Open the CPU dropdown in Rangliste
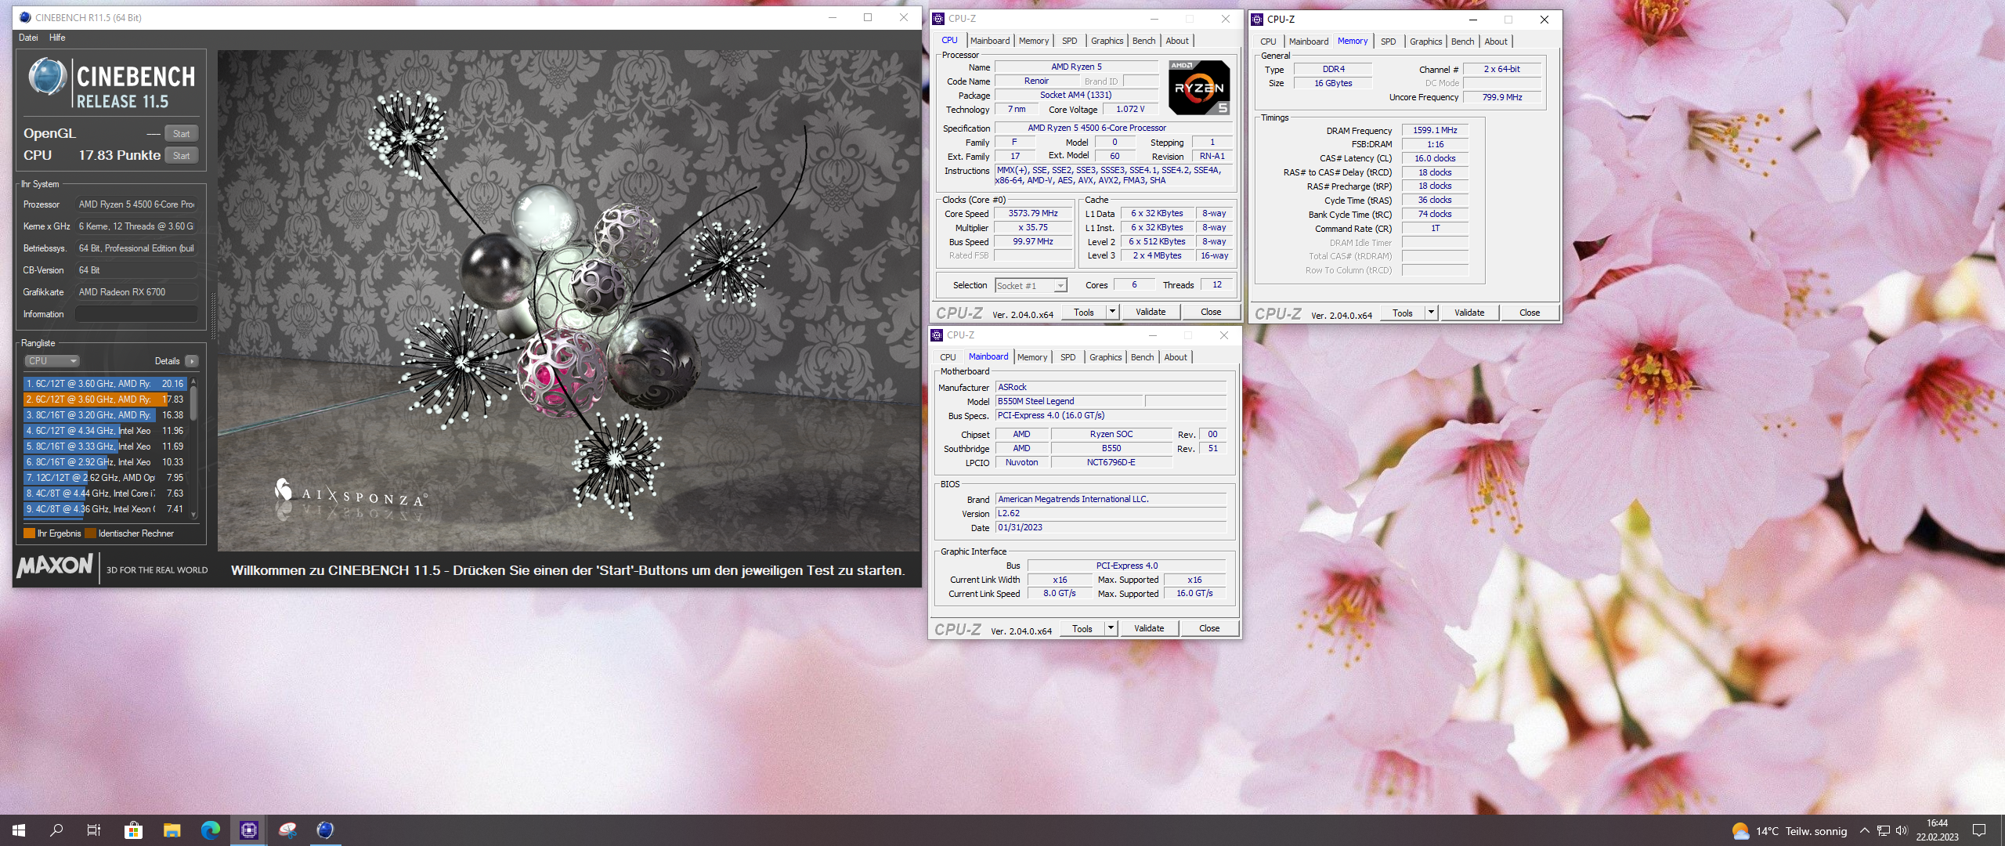The width and height of the screenshot is (2005, 846). point(52,361)
